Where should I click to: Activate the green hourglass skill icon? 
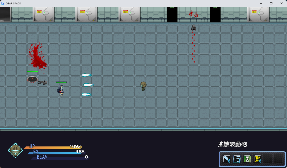click(x=247, y=159)
